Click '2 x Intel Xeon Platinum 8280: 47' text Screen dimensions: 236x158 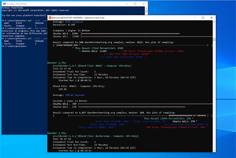click(186, 124)
